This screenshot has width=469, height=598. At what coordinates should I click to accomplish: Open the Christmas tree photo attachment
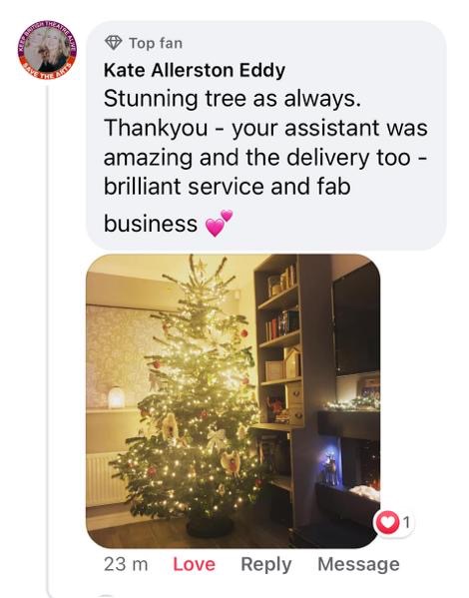(x=234, y=400)
